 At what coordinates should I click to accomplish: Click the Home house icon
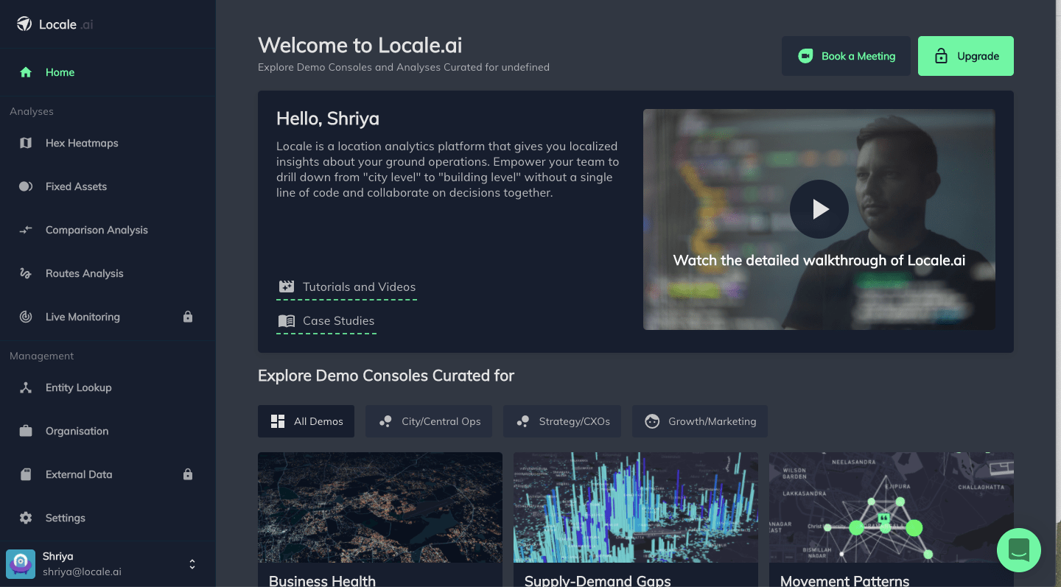coord(26,72)
